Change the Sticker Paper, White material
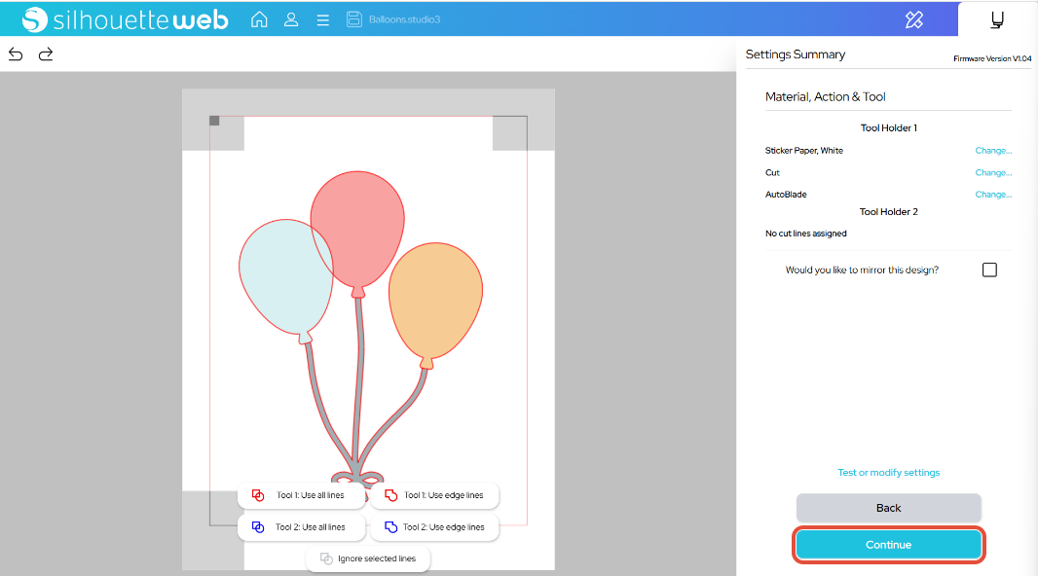The width and height of the screenshot is (1038, 576). pyautogui.click(x=993, y=150)
